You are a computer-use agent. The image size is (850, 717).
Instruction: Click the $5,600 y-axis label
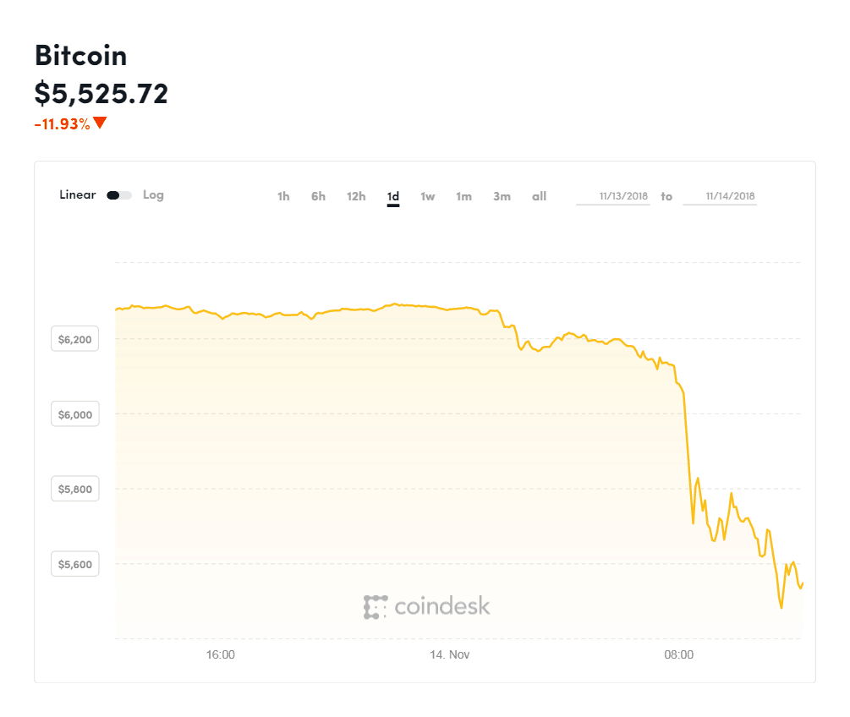click(75, 564)
